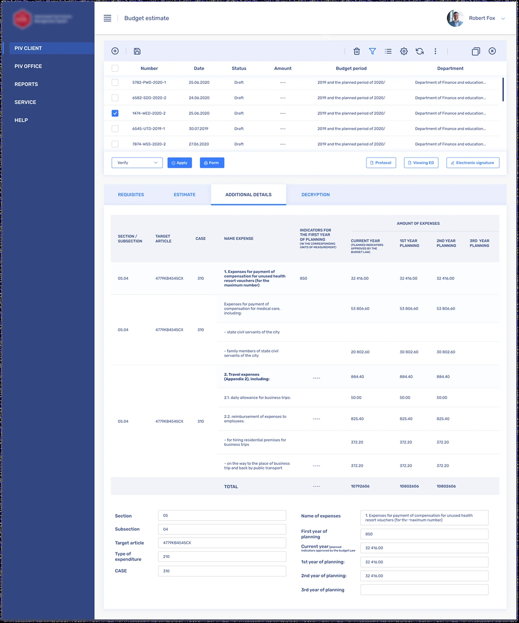Screen dimensions: 519x623
Task: Sort by the Number column header
Action: [149, 69]
